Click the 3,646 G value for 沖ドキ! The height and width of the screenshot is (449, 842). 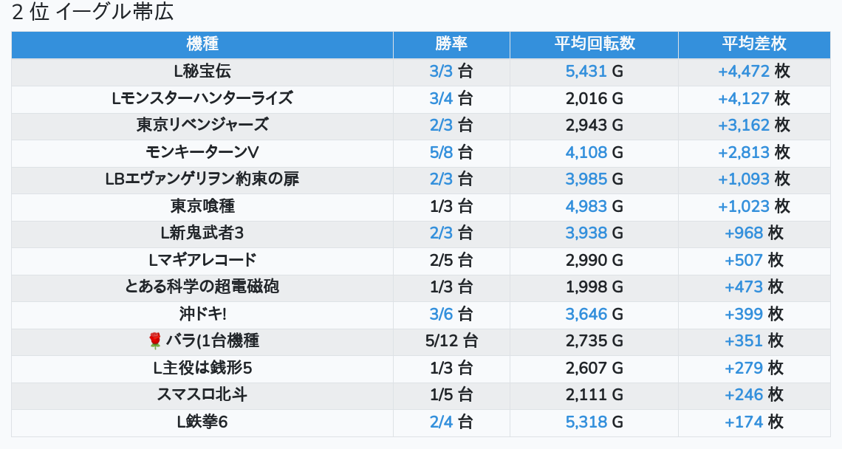586,314
